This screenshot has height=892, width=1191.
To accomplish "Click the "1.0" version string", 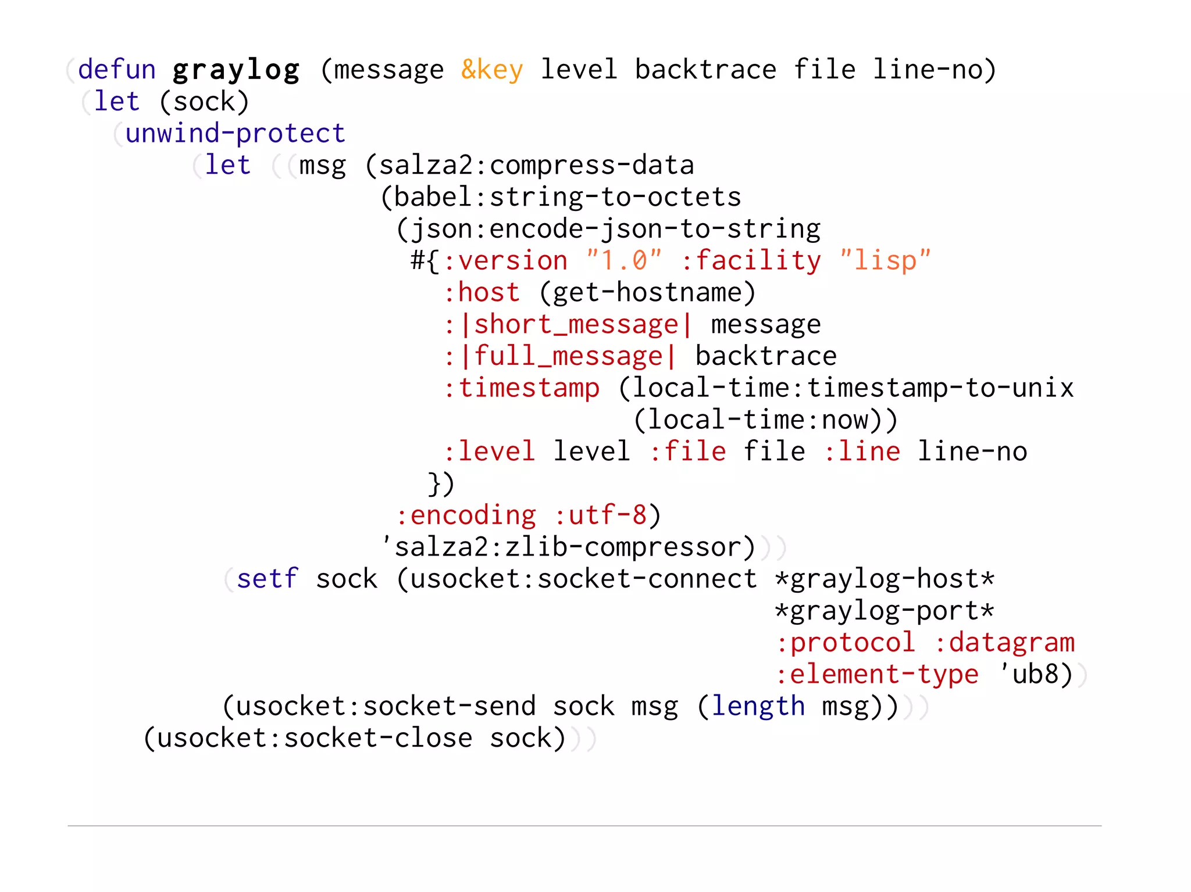I will 624,260.
